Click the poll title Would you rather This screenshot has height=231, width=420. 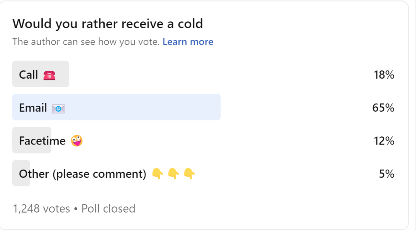[107, 24]
